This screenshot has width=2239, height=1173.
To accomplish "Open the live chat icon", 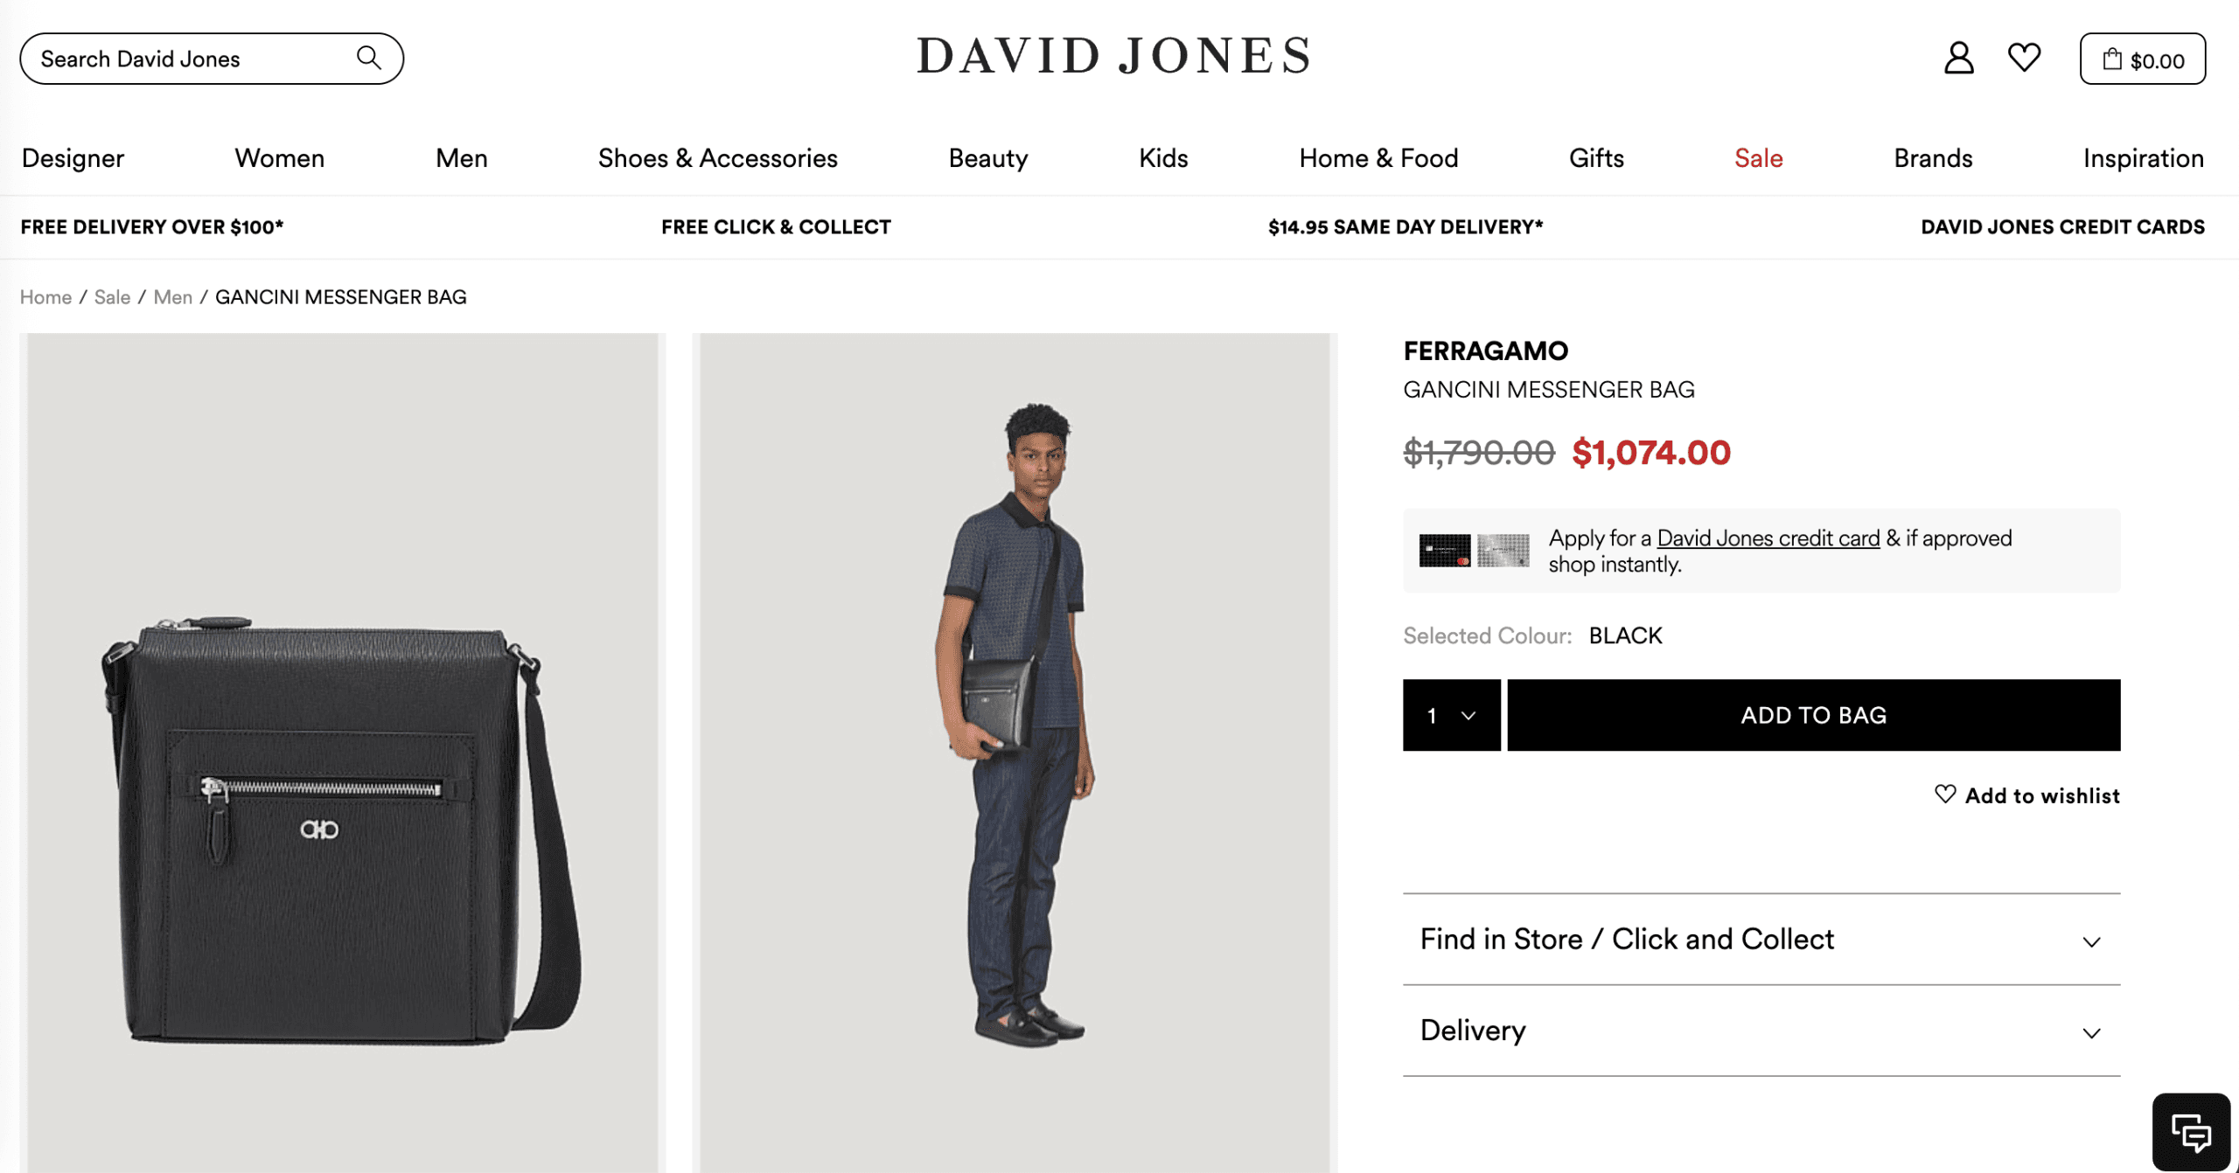I will pyautogui.click(x=2191, y=1132).
